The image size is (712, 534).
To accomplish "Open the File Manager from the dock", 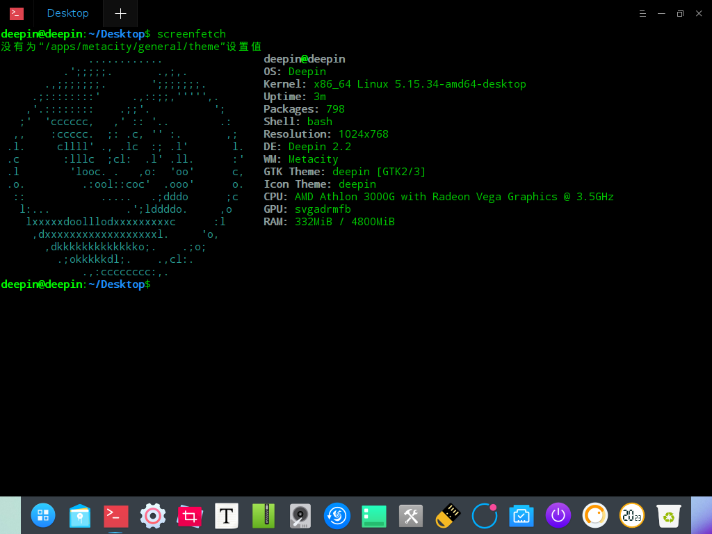I will [x=79, y=516].
